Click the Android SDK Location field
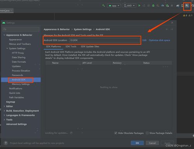The height and width of the screenshot is (149, 194). [105, 40]
